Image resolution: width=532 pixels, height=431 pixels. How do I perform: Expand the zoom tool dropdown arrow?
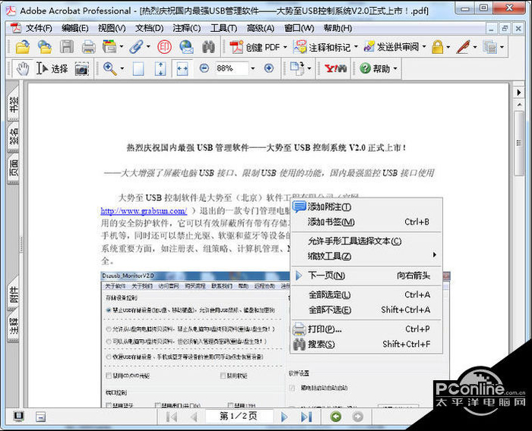coord(122,69)
